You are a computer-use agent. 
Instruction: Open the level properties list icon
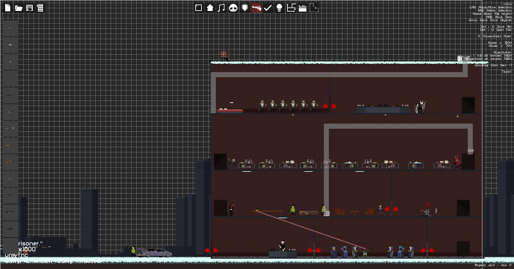click(40, 8)
